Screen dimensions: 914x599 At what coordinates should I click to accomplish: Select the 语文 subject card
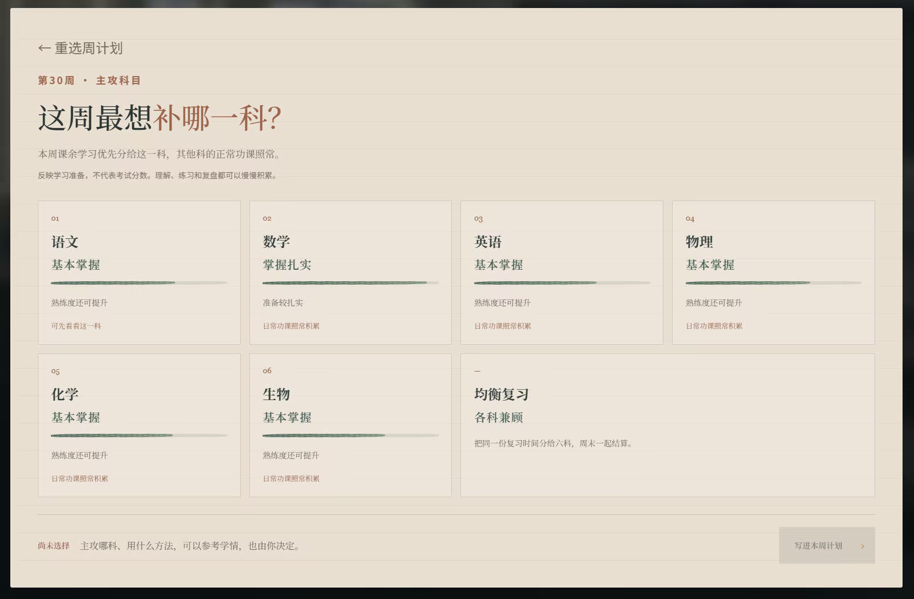click(x=139, y=273)
